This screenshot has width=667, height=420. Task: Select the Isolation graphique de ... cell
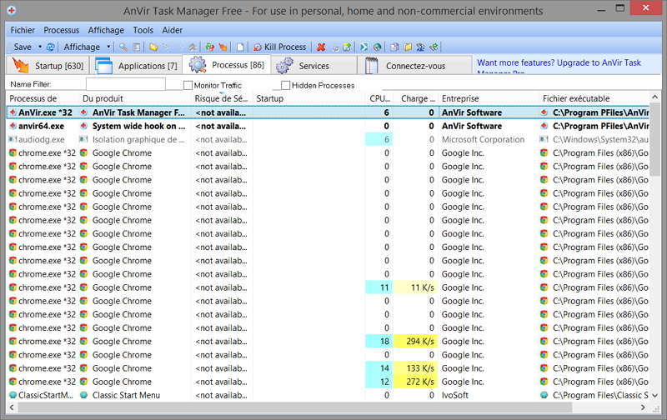click(x=138, y=139)
